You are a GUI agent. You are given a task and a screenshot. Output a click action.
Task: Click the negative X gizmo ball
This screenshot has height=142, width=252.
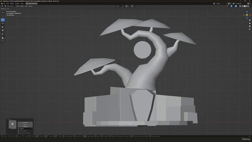coord(244,15)
